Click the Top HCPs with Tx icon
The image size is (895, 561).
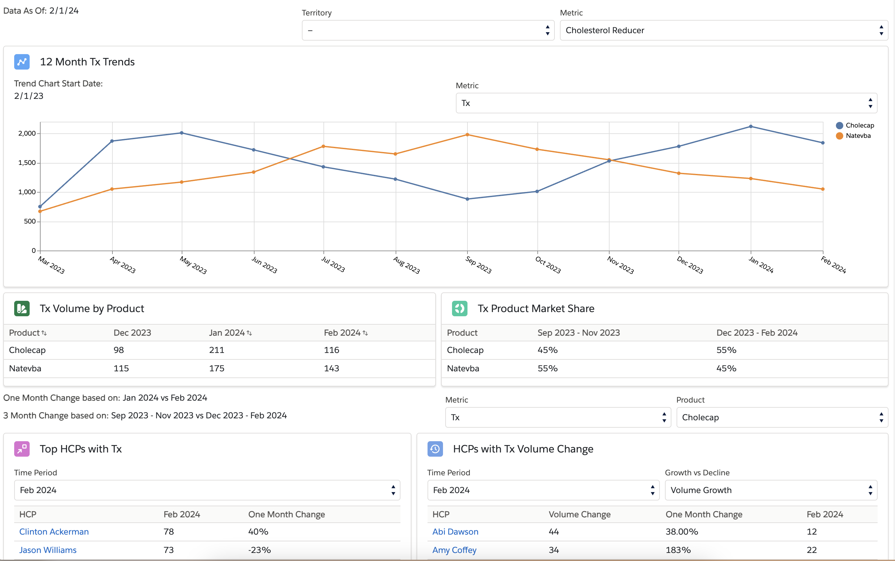[22, 449]
